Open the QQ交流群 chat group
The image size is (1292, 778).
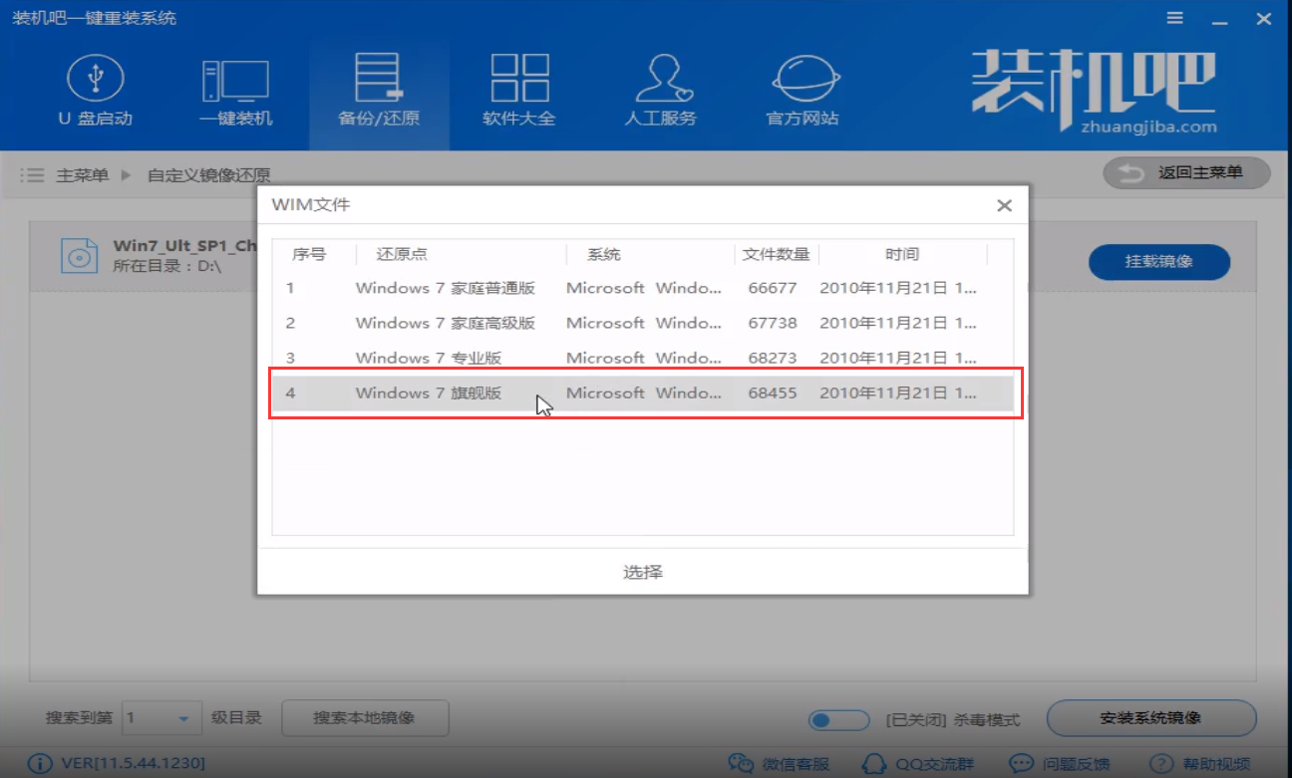pos(927,762)
